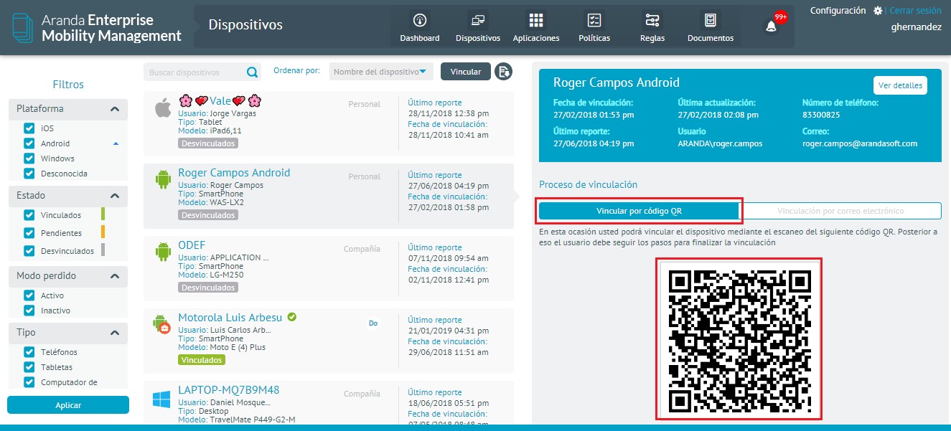951x431 pixels.
Task: Toggle the Pendientes state checkbox
Action: (x=29, y=233)
